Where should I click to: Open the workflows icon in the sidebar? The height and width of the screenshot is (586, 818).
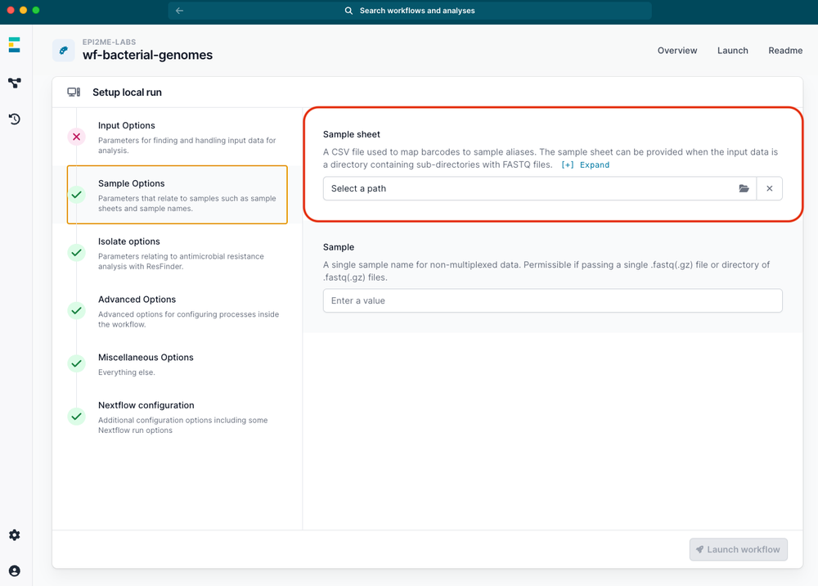coord(15,83)
